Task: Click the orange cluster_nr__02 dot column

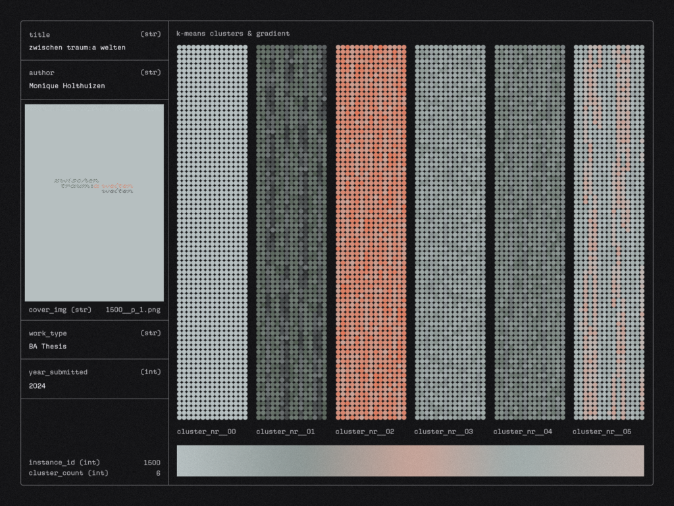Action: coord(371,232)
